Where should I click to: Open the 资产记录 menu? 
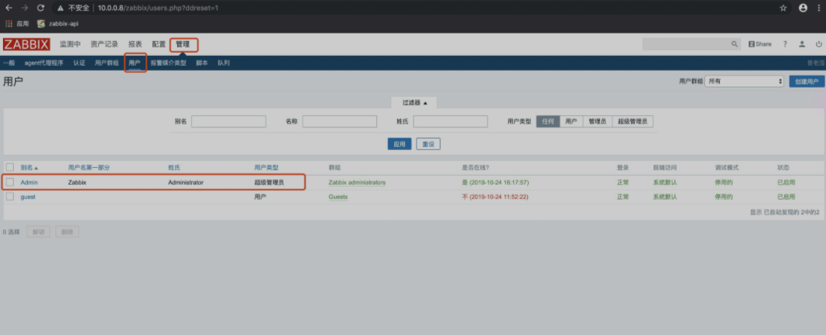[x=105, y=44]
